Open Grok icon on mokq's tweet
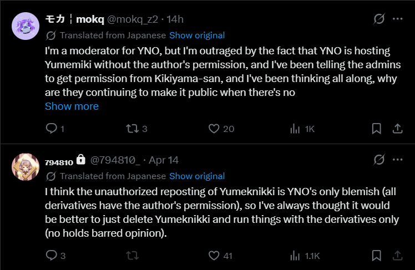415x270 pixels. click(379, 19)
